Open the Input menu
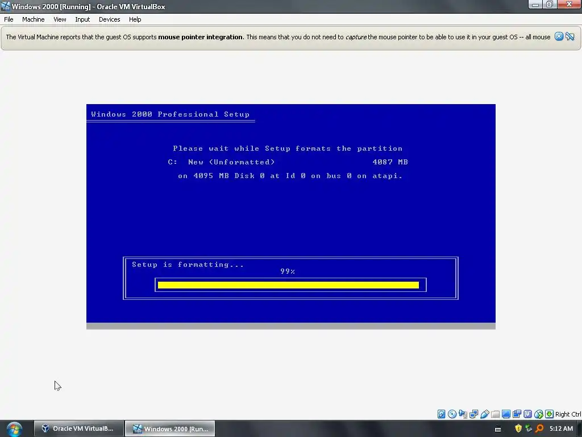582x437 pixels. point(82,19)
